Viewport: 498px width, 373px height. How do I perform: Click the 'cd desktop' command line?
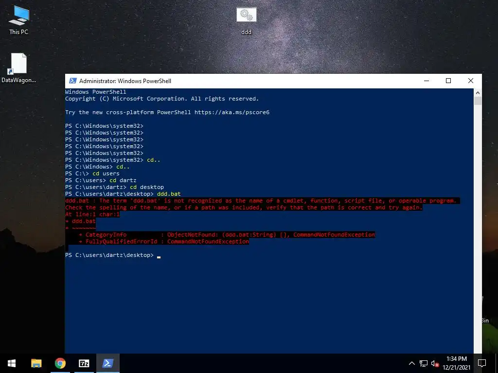click(x=114, y=187)
